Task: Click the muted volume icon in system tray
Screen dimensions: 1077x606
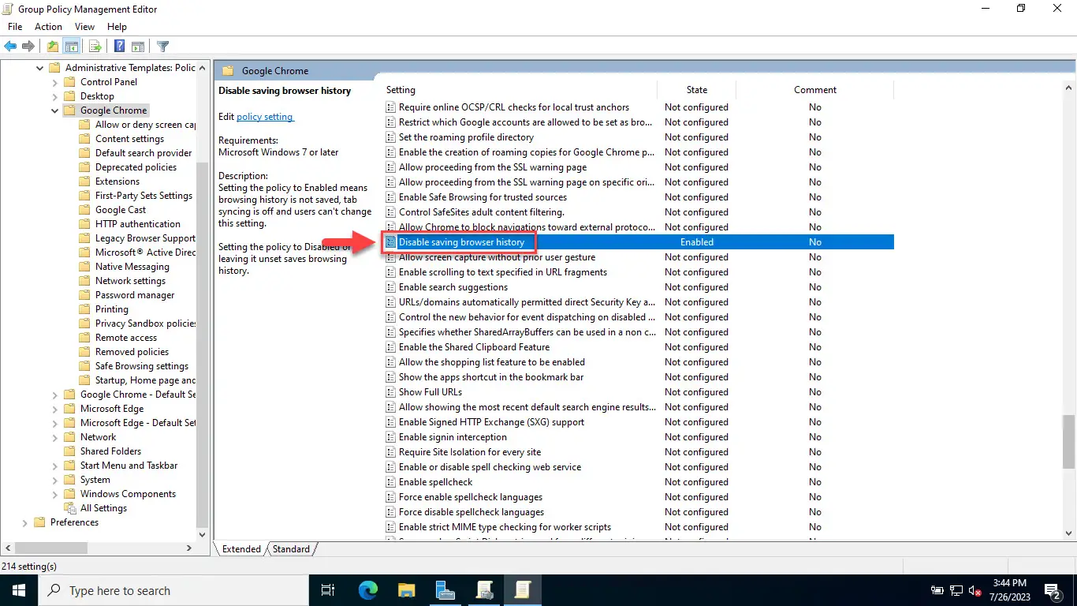Action: click(975, 590)
